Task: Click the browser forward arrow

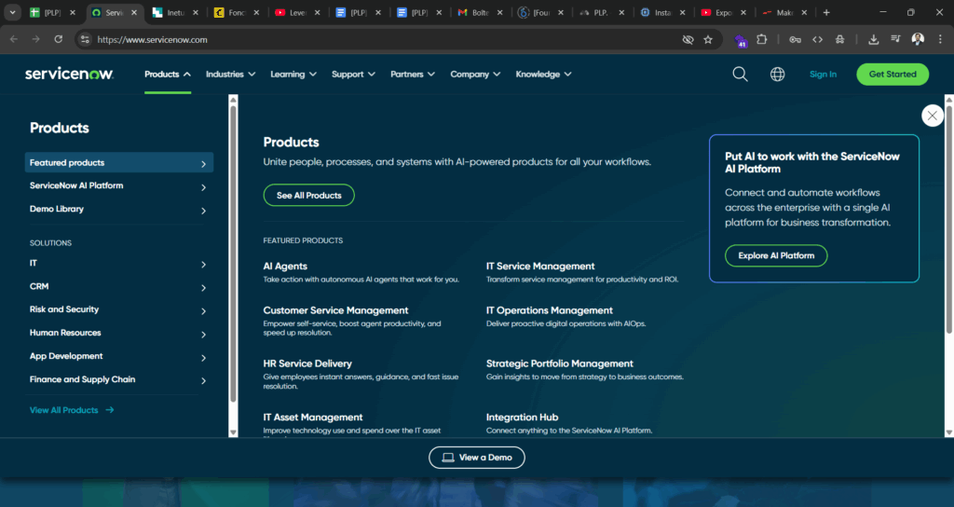Action: click(36, 39)
